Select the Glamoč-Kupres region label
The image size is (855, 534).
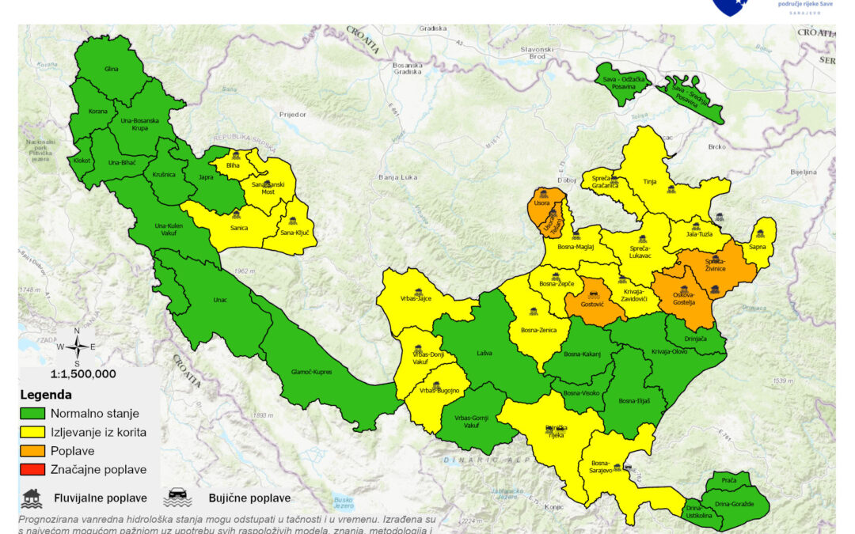311,372
